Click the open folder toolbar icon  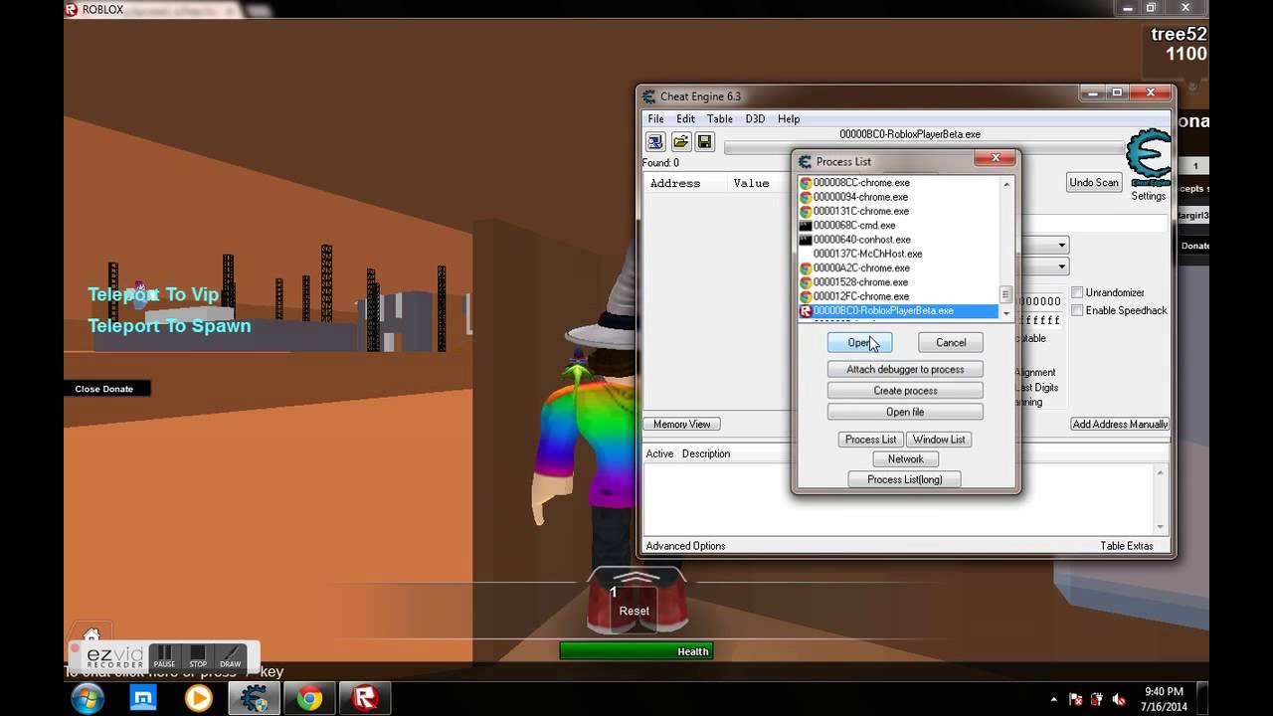coord(680,142)
